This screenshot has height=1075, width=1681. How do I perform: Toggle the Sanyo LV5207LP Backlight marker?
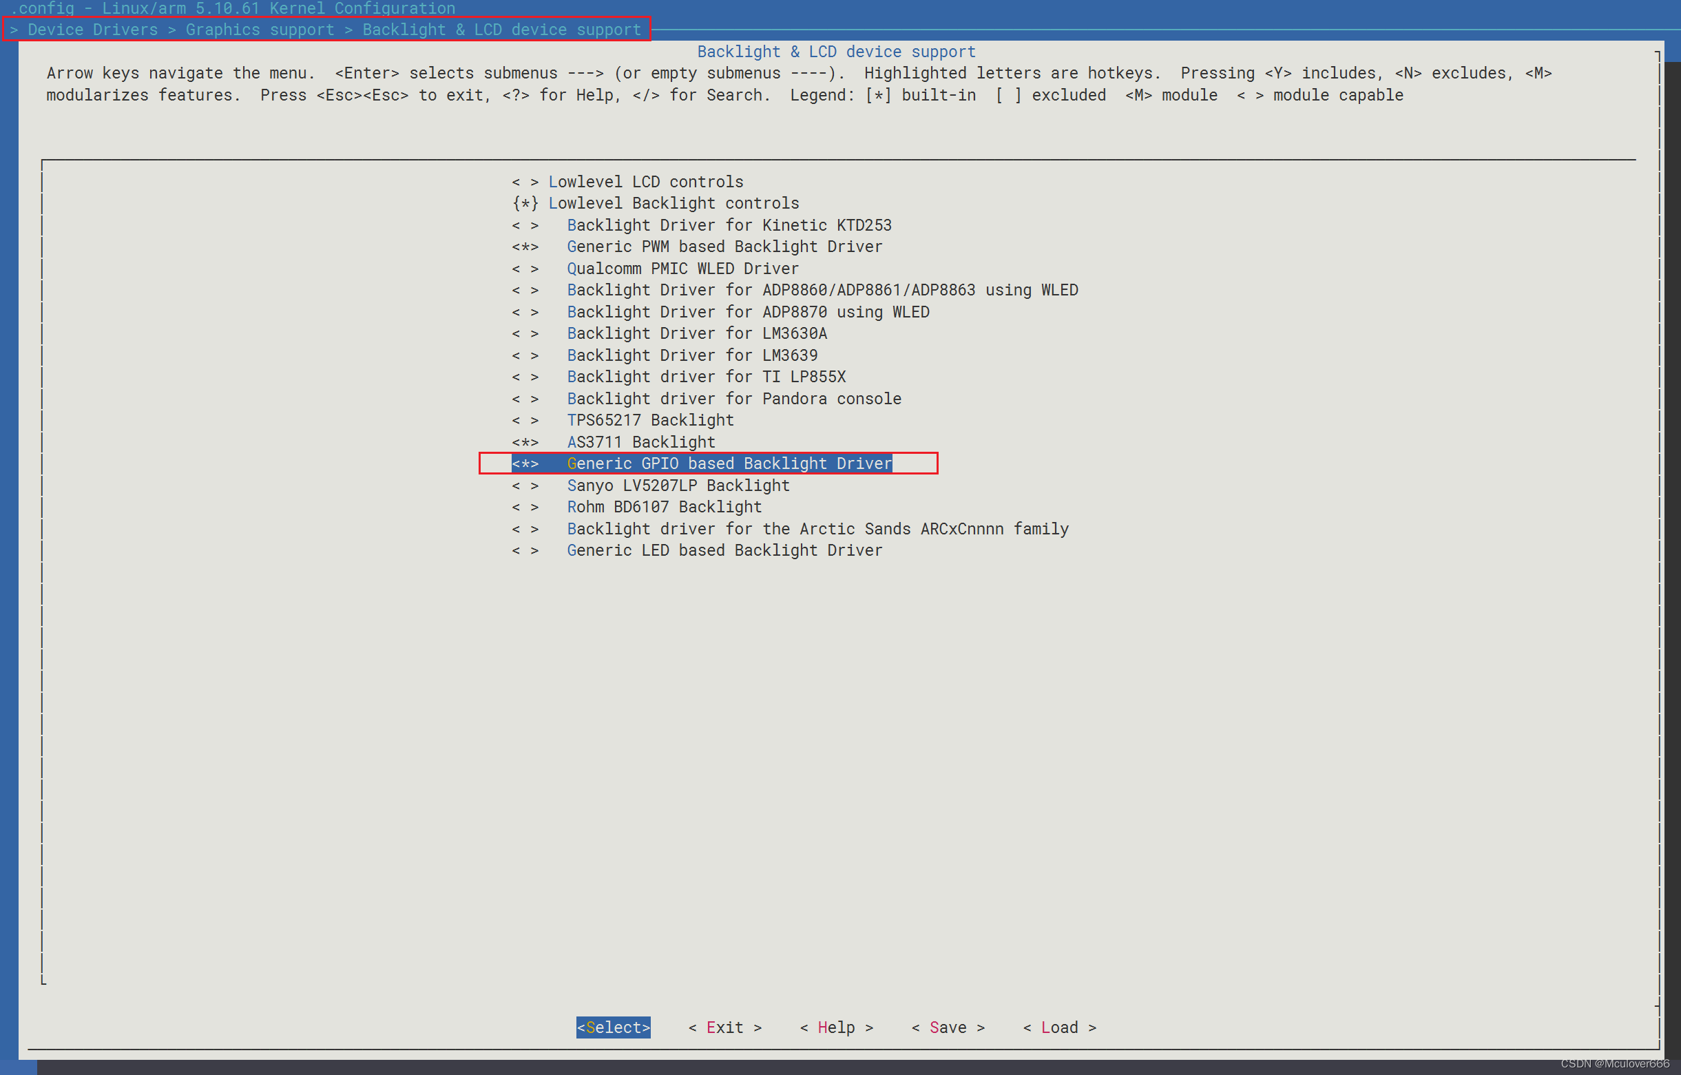(525, 486)
